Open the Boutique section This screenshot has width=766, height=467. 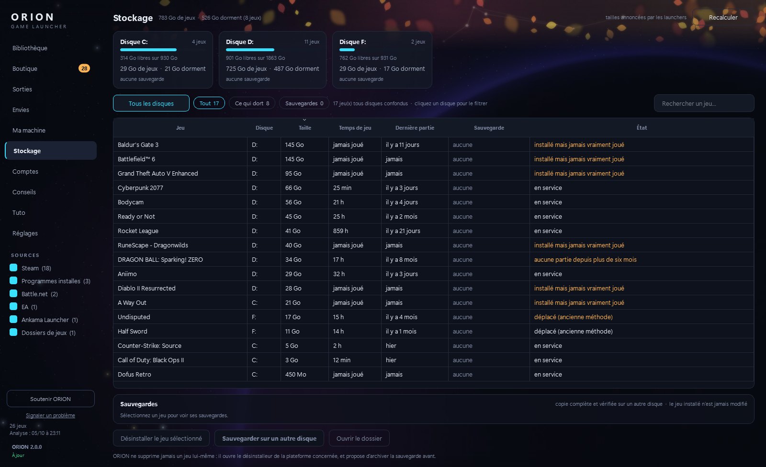click(51, 68)
